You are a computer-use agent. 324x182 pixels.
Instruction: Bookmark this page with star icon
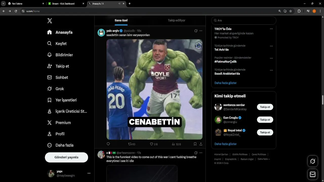291,11
